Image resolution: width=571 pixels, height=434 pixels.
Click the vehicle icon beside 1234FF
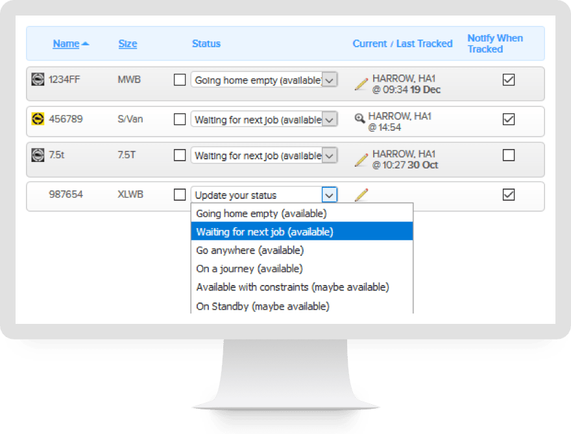(38, 79)
